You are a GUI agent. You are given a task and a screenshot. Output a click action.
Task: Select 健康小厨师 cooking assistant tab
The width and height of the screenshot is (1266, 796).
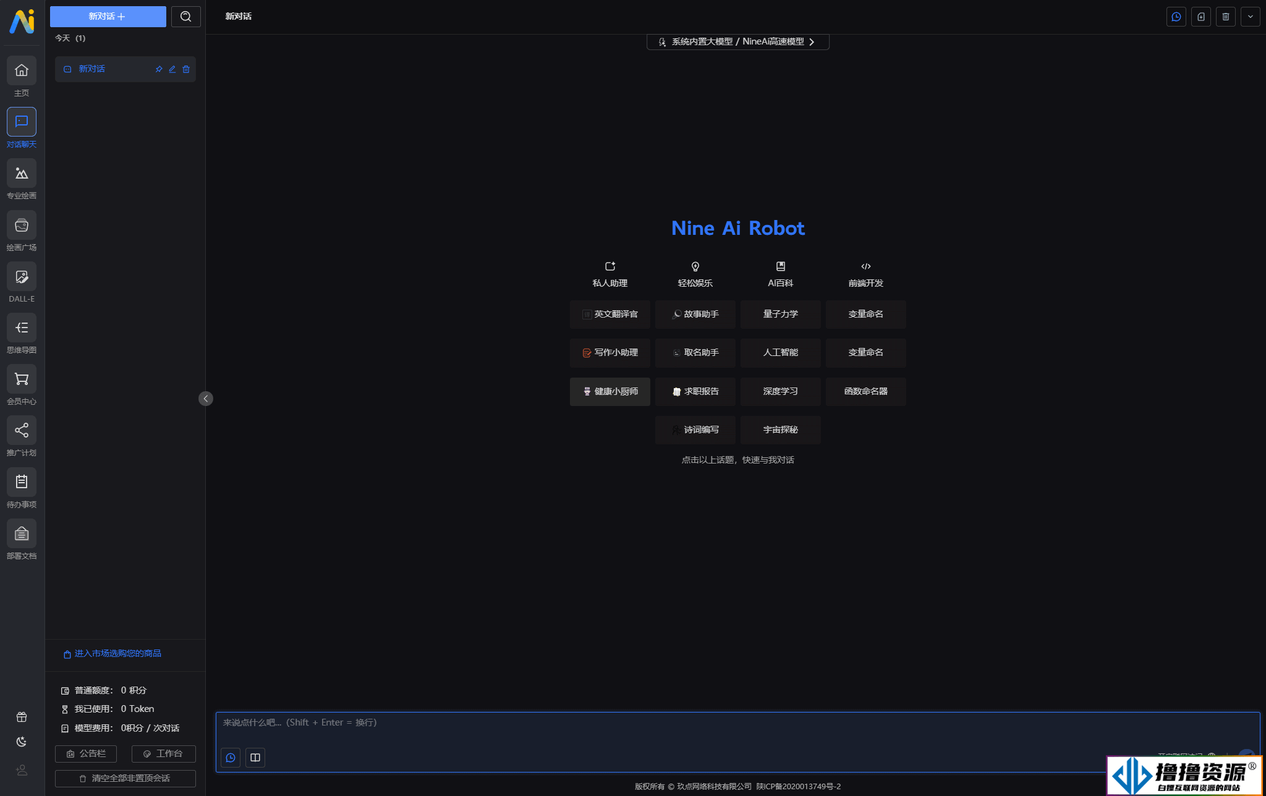[x=609, y=391]
